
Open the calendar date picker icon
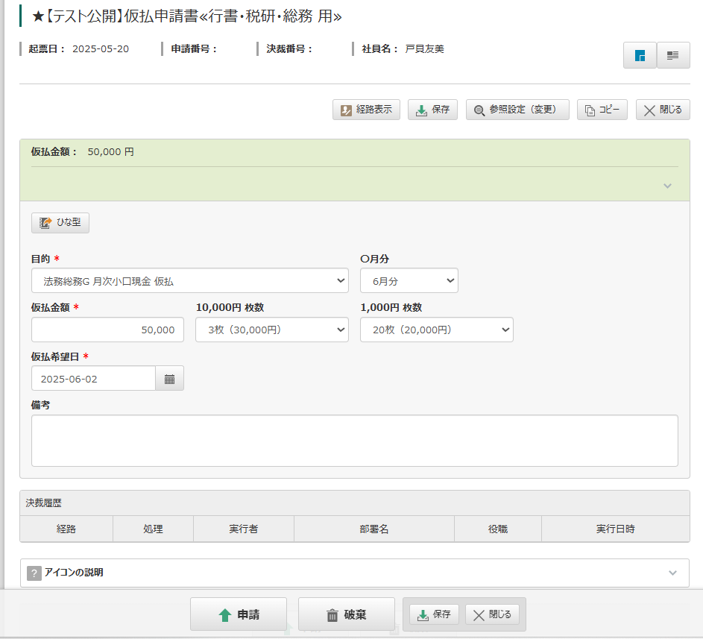pyautogui.click(x=169, y=379)
